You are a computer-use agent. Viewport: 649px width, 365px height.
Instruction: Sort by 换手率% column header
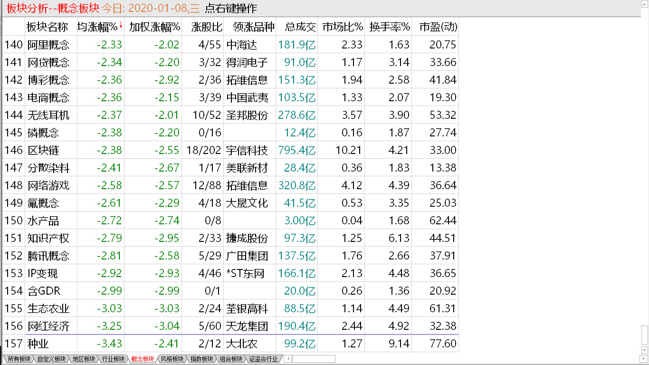[390, 27]
